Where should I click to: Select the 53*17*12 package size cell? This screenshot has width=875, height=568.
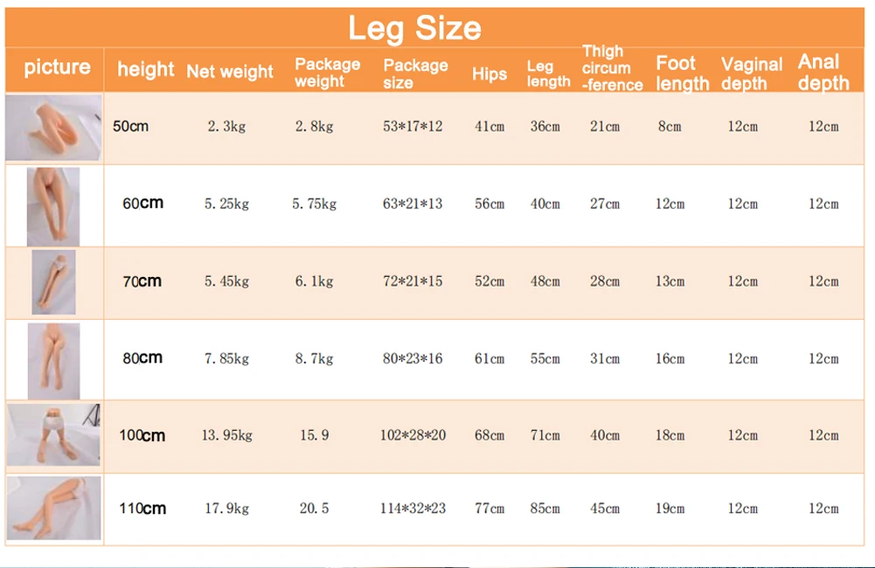tap(413, 127)
